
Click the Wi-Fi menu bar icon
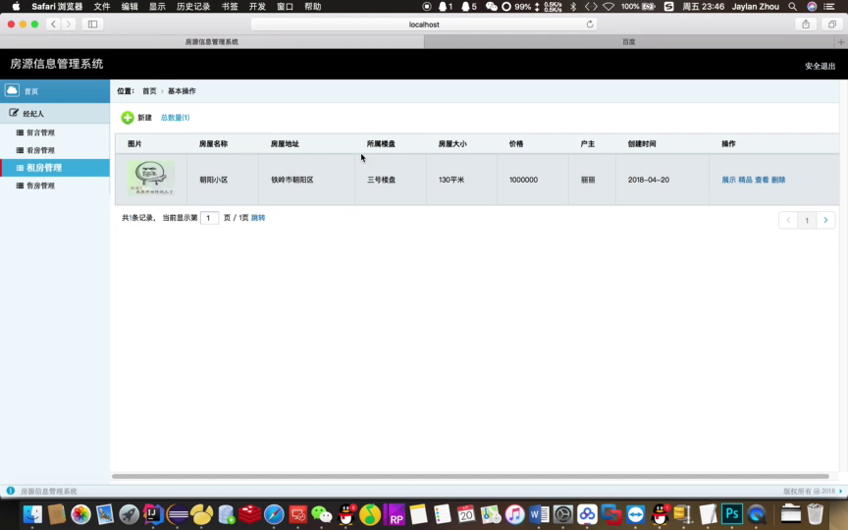609,7
